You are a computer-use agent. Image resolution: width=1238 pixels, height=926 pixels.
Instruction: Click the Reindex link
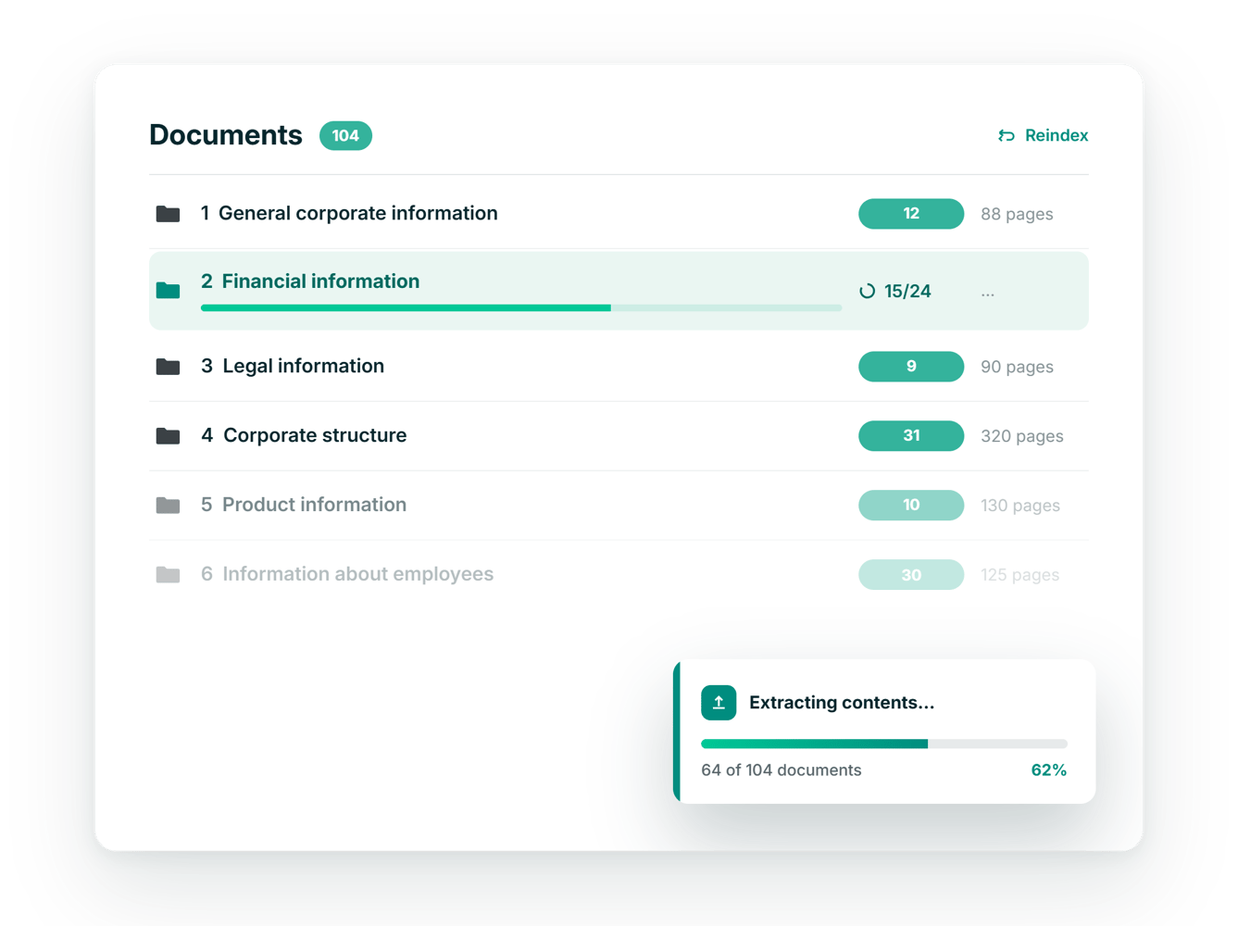(1043, 135)
